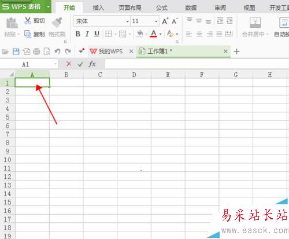Viewport: 289px width, 239px height.
Task: Align text left
Action: 189,34
